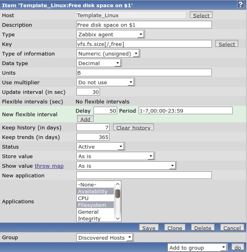Click the Update interval input box
This screenshot has width=247, height=252.
coord(88,92)
